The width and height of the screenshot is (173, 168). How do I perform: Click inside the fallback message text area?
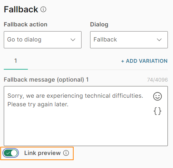[x=86, y=116]
